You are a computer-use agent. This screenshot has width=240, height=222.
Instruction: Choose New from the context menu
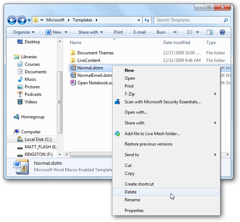tap(166, 71)
